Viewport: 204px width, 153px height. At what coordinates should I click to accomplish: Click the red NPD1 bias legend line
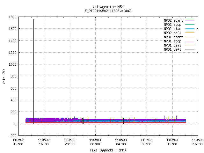pyautogui.click(x=190, y=45)
